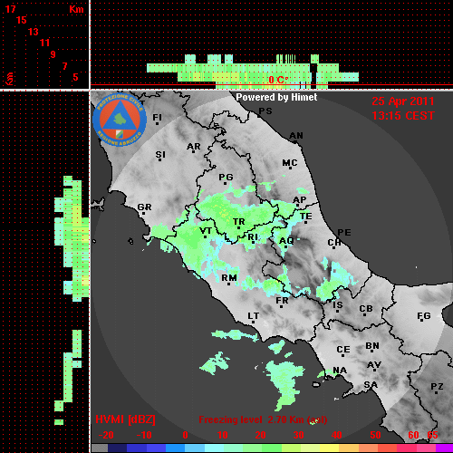Select the BN city label

pos(372,345)
